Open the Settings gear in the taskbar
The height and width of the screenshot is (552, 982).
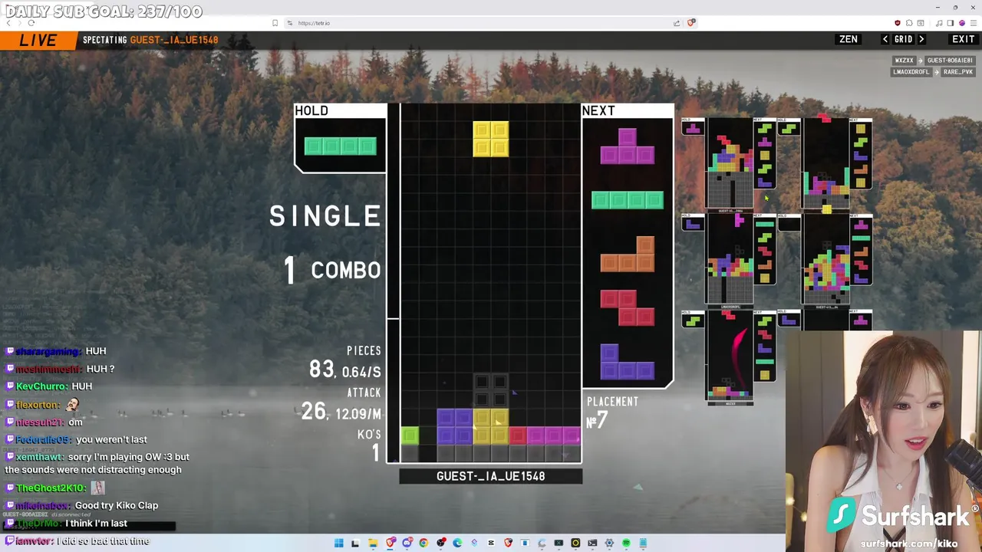pos(609,544)
